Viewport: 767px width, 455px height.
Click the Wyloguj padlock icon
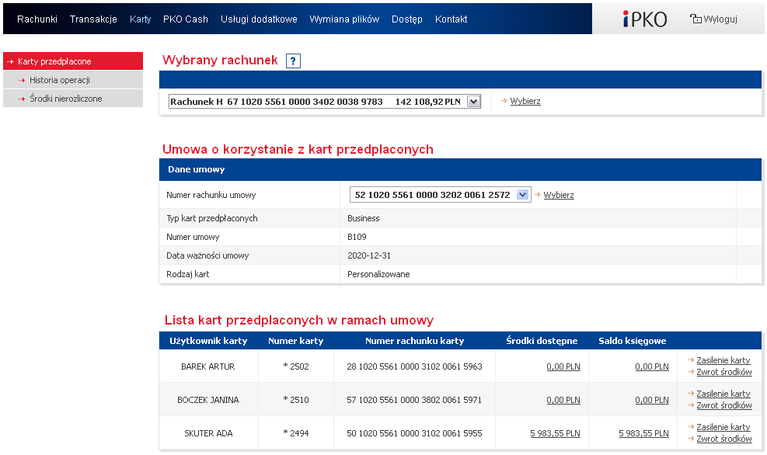[x=695, y=19]
